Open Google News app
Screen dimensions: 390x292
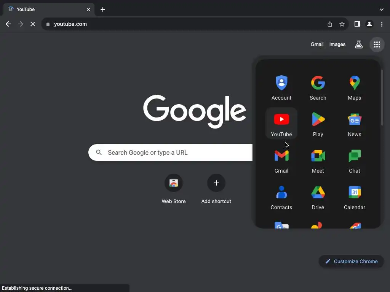point(355,124)
